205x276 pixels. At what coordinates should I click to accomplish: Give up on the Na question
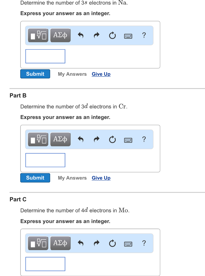[101, 74]
